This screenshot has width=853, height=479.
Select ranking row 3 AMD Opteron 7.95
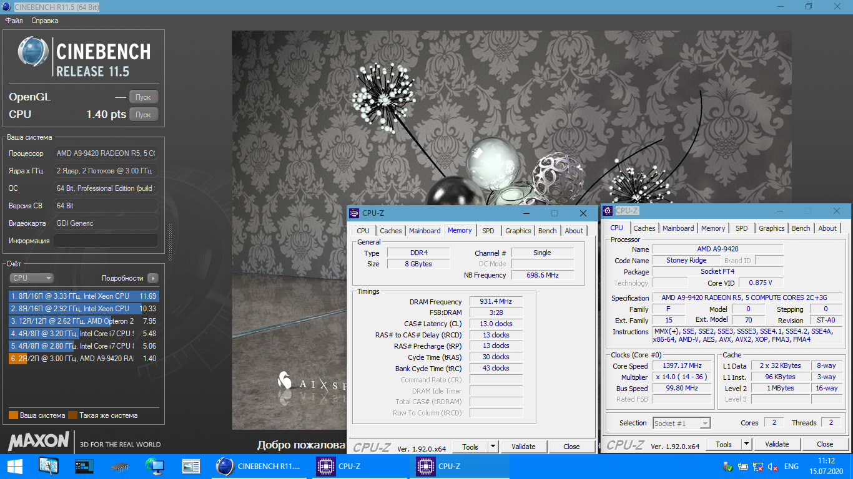click(84, 321)
